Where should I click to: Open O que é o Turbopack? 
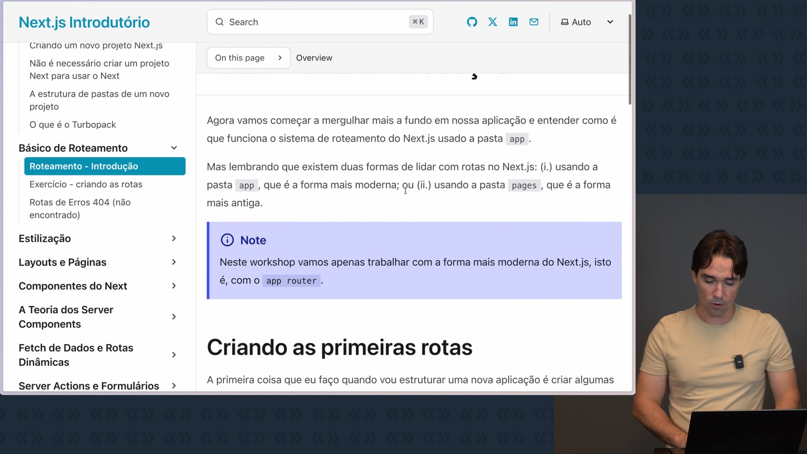tap(73, 125)
